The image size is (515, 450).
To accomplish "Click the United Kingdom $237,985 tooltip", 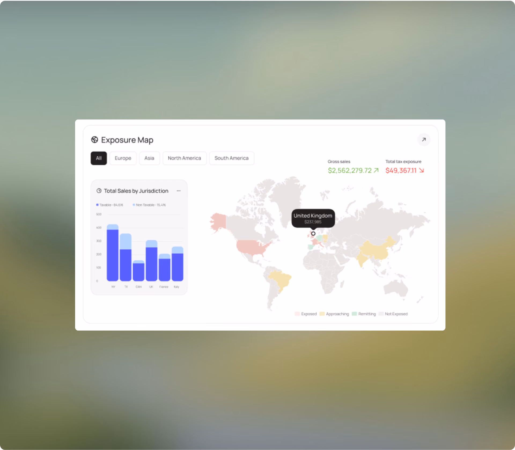I will 313,218.
